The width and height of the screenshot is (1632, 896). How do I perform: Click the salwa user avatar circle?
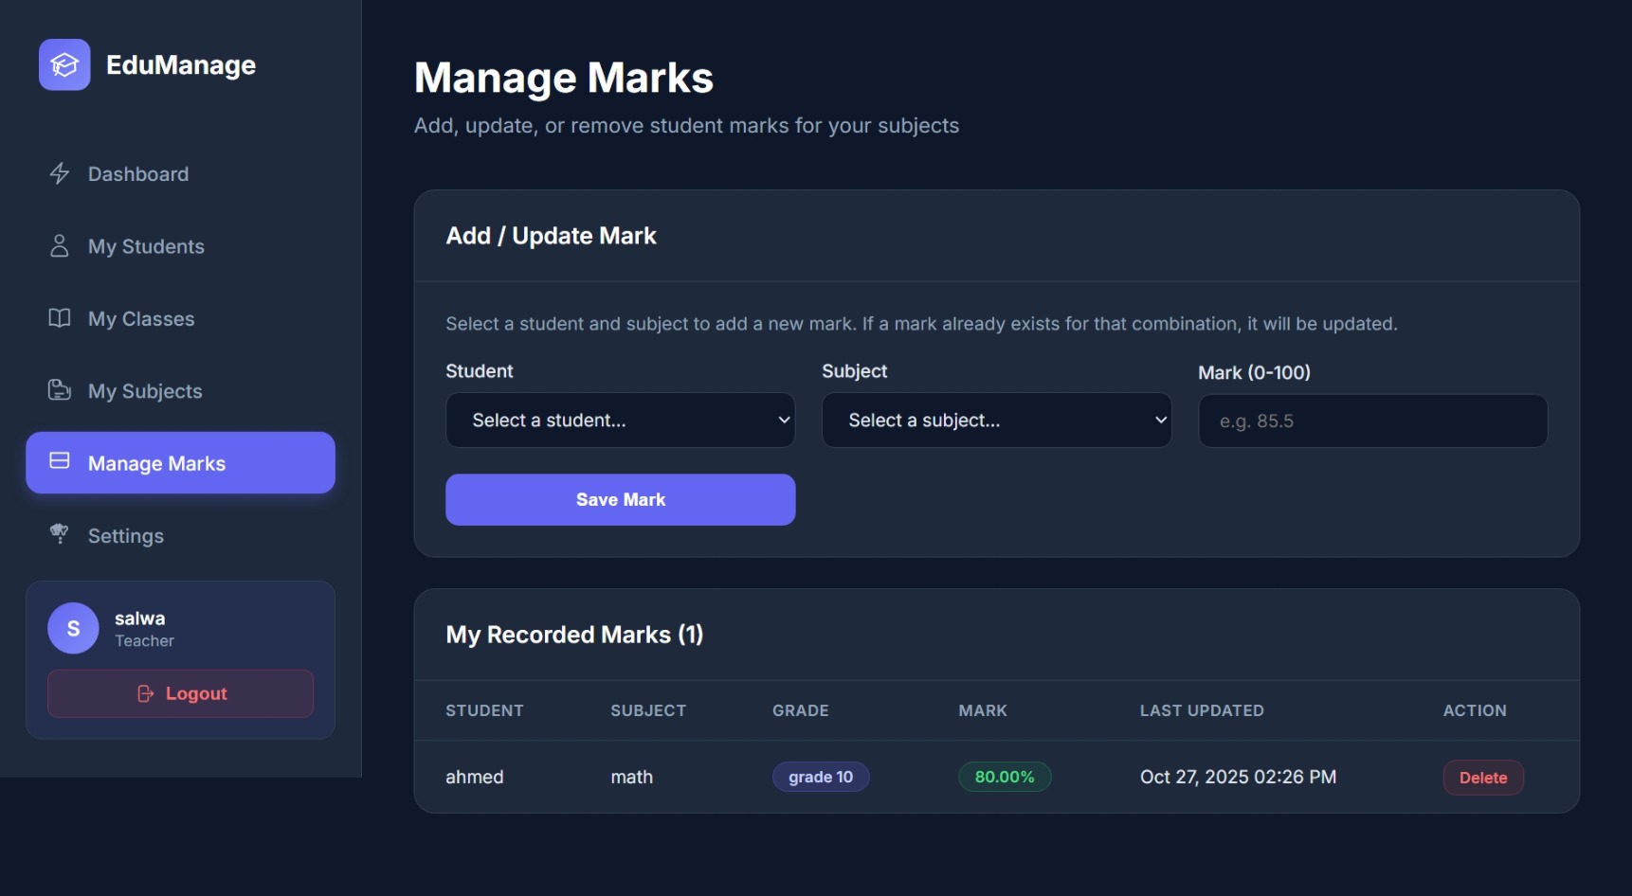coord(73,629)
